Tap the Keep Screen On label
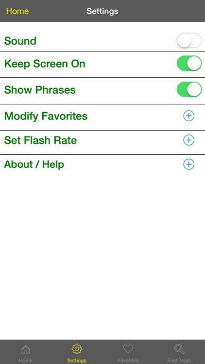The image size is (205, 364). [45, 64]
